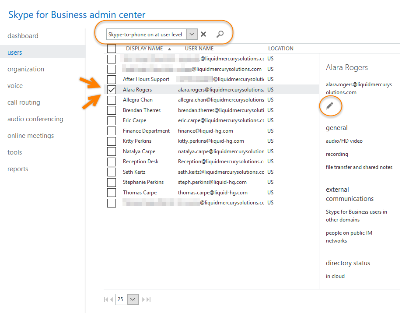Click thomas.carpe@liquid-hg.com user name
The height and width of the screenshot is (313, 416).
pos(213,193)
